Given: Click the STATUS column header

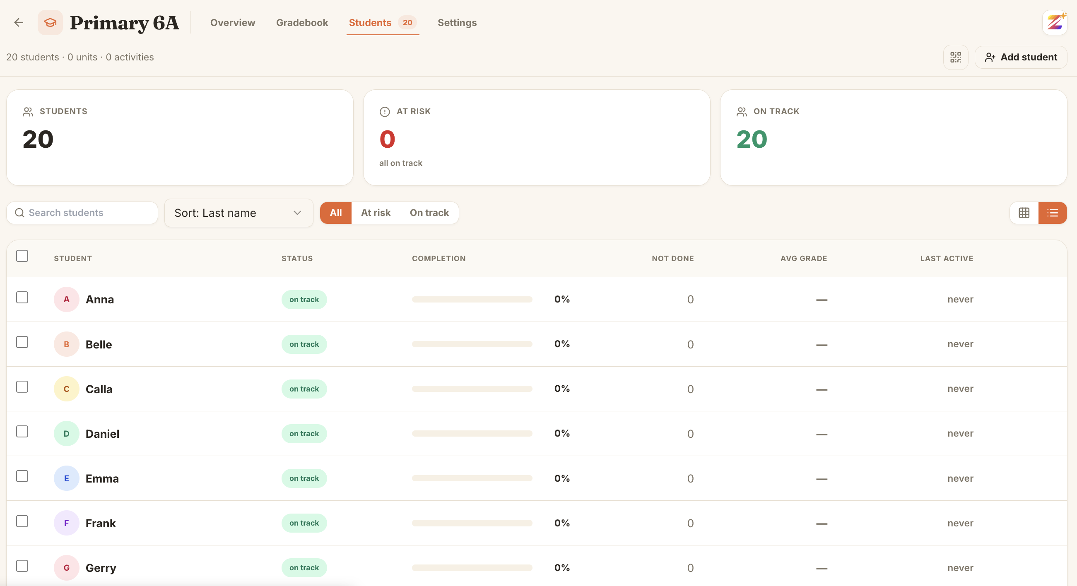Looking at the screenshot, I should pos(297,258).
